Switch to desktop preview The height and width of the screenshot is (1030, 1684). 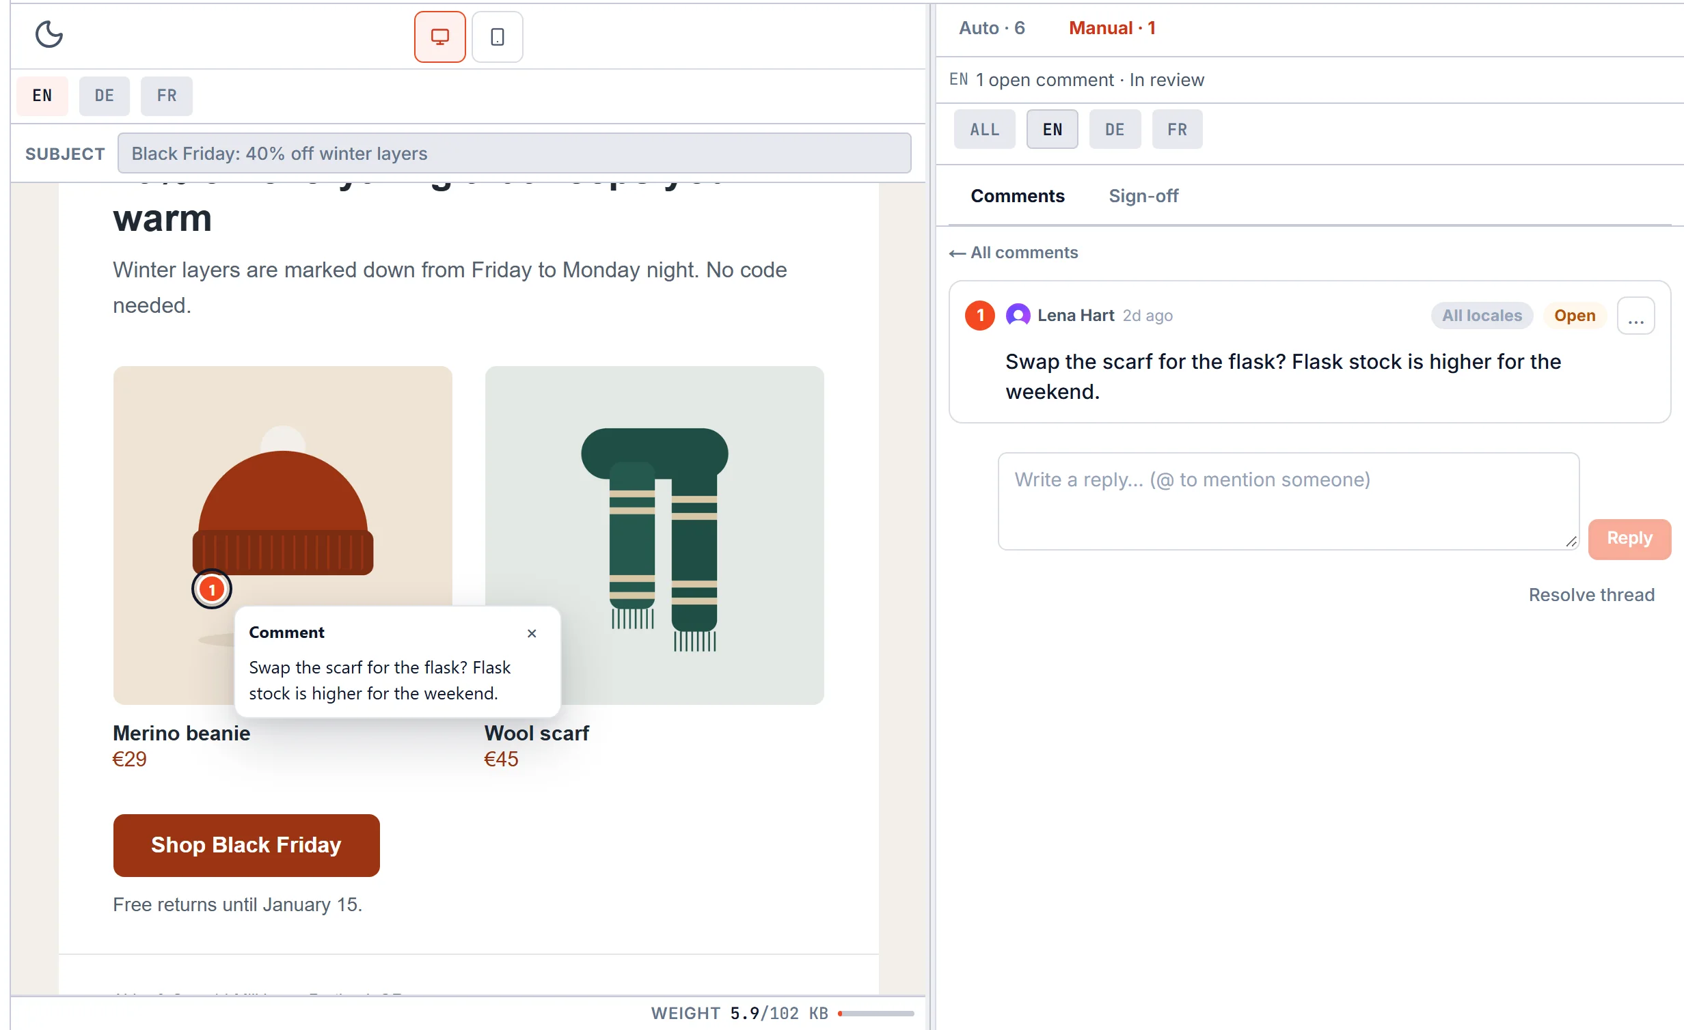439,37
